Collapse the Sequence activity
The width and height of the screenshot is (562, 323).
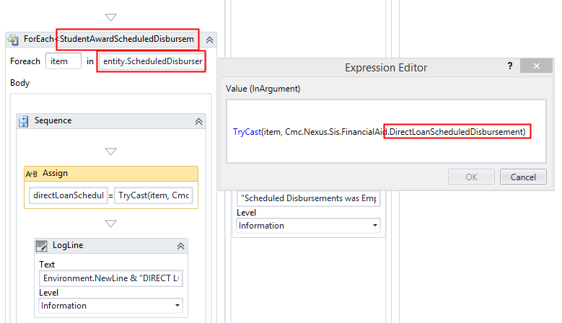coord(198,121)
